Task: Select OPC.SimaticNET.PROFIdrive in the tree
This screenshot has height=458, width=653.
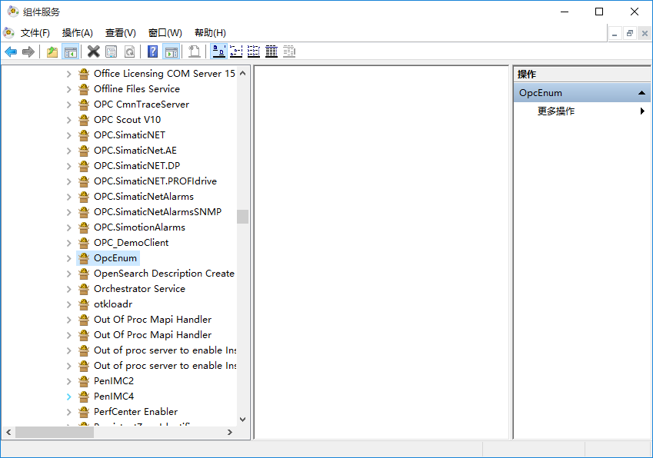Action: [x=155, y=181]
